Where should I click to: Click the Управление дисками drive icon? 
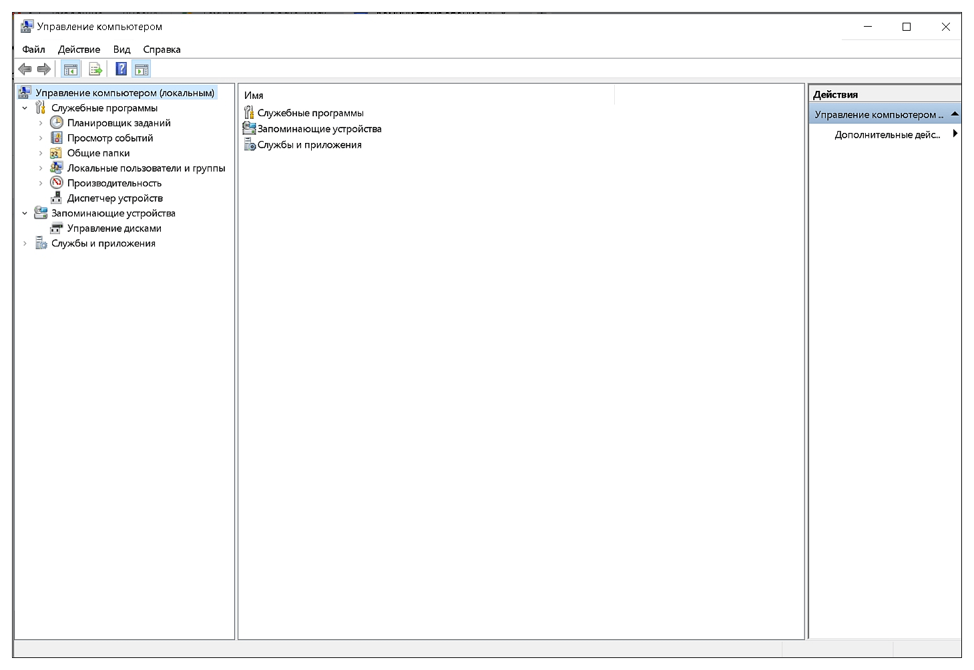57,228
